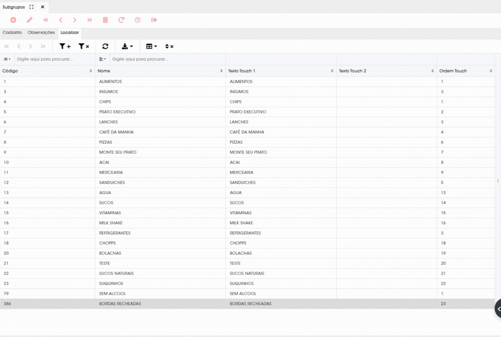The width and height of the screenshot is (501, 337).
Task: Open the Nome filter operator dropdown
Action: point(103,59)
